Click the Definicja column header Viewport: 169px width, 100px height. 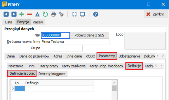point(59,83)
